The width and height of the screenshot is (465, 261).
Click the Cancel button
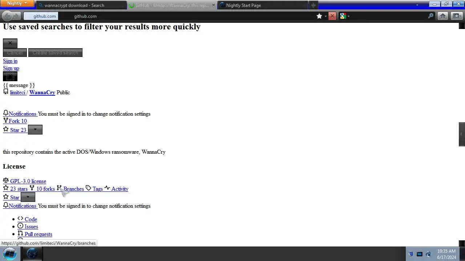coord(15,53)
